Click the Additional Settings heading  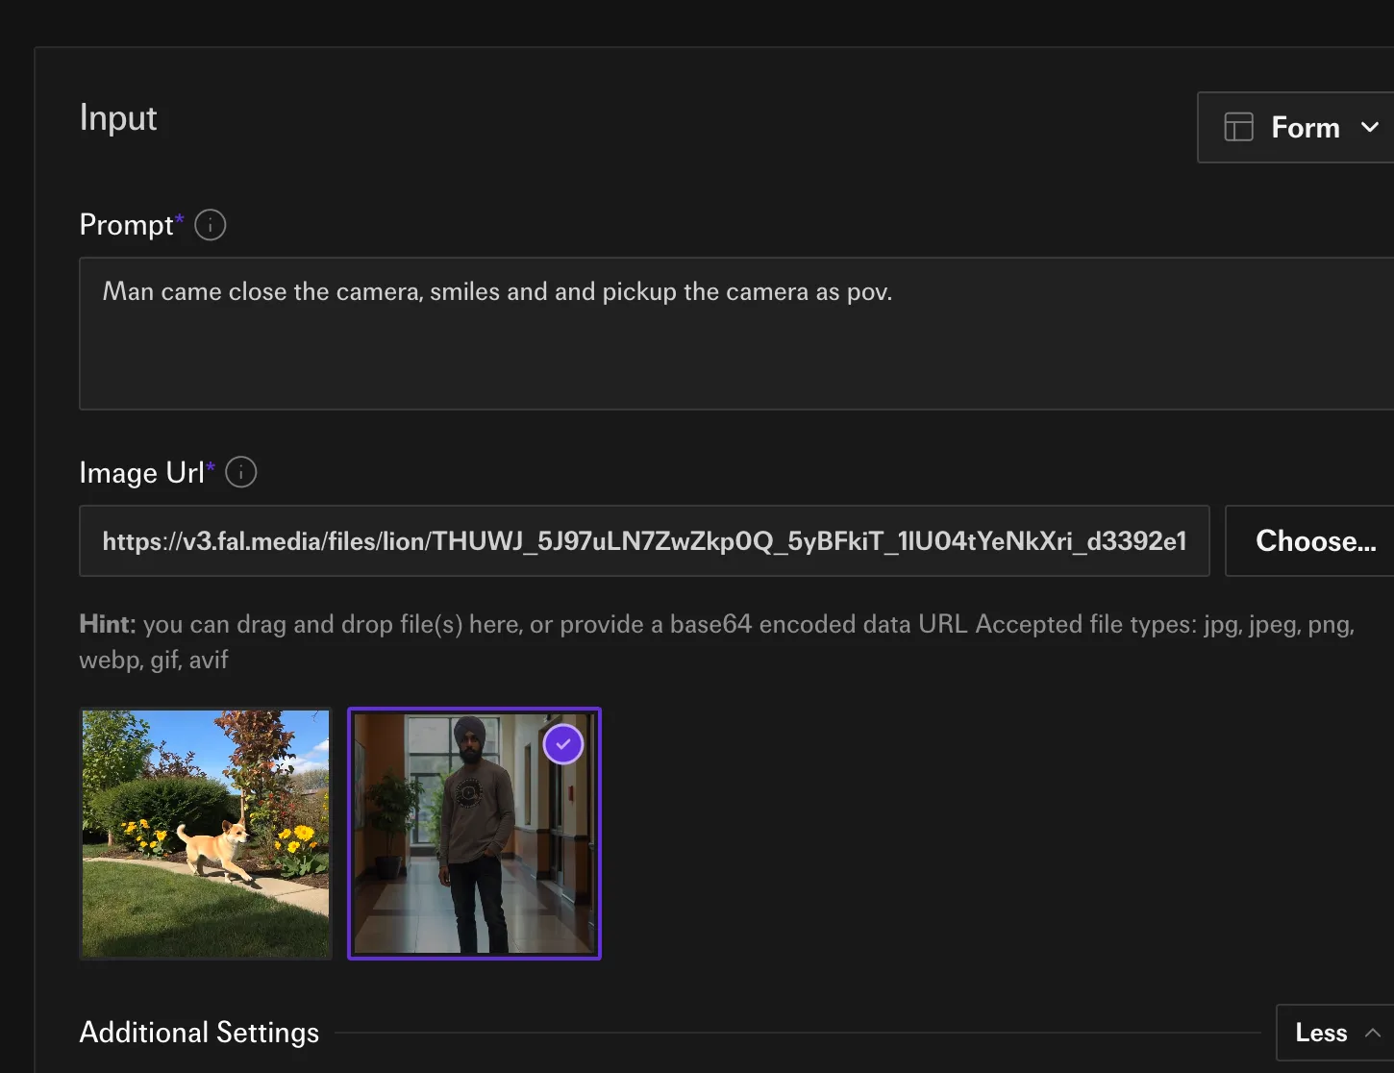(199, 1033)
